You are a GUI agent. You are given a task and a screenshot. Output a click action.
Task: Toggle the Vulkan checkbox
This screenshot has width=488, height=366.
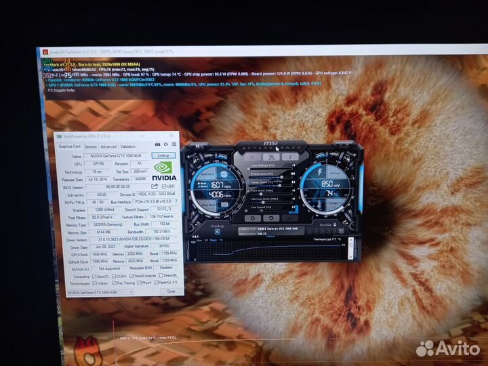(x=95, y=283)
